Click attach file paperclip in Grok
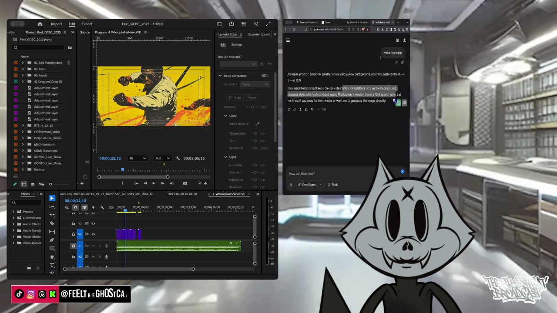The image size is (557, 313). coord(291,185)
